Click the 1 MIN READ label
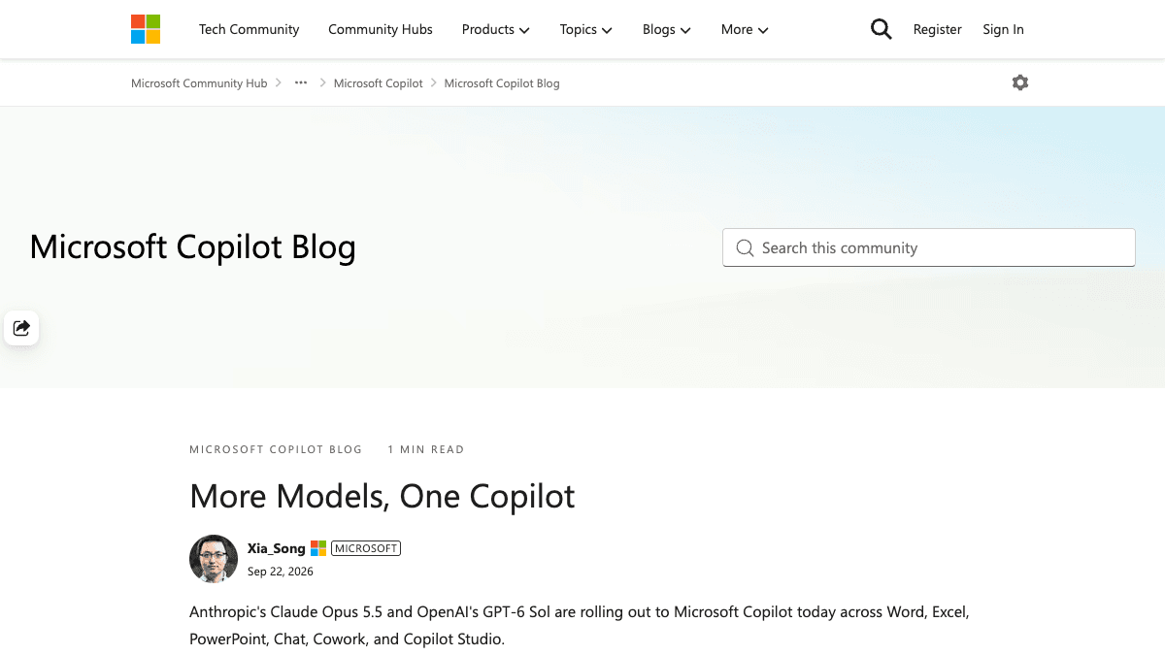The image size is (1165, 655). click(426, 449)
